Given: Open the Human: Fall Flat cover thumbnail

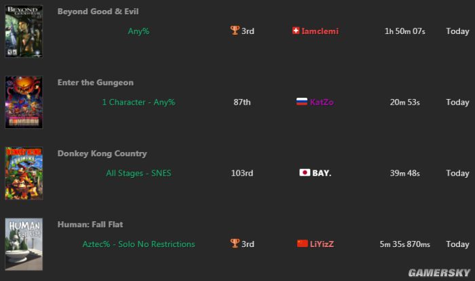Looking at the screenshot, I should point(24,244).
